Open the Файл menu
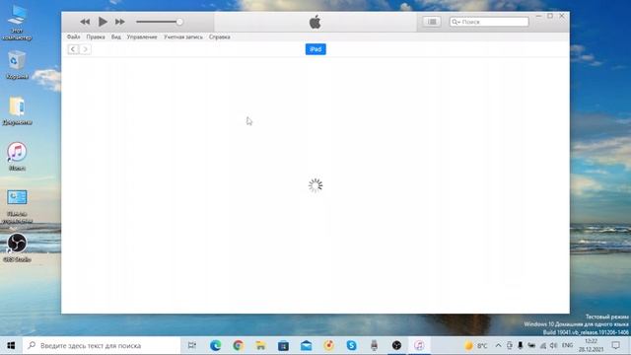The image size is (631, 355). coord(73,36)
